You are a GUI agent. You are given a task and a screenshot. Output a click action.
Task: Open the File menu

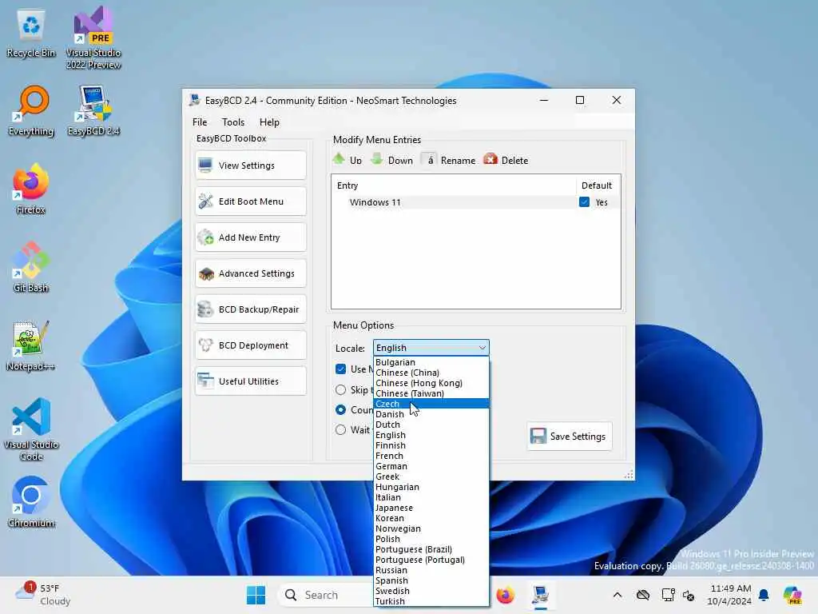200,122
